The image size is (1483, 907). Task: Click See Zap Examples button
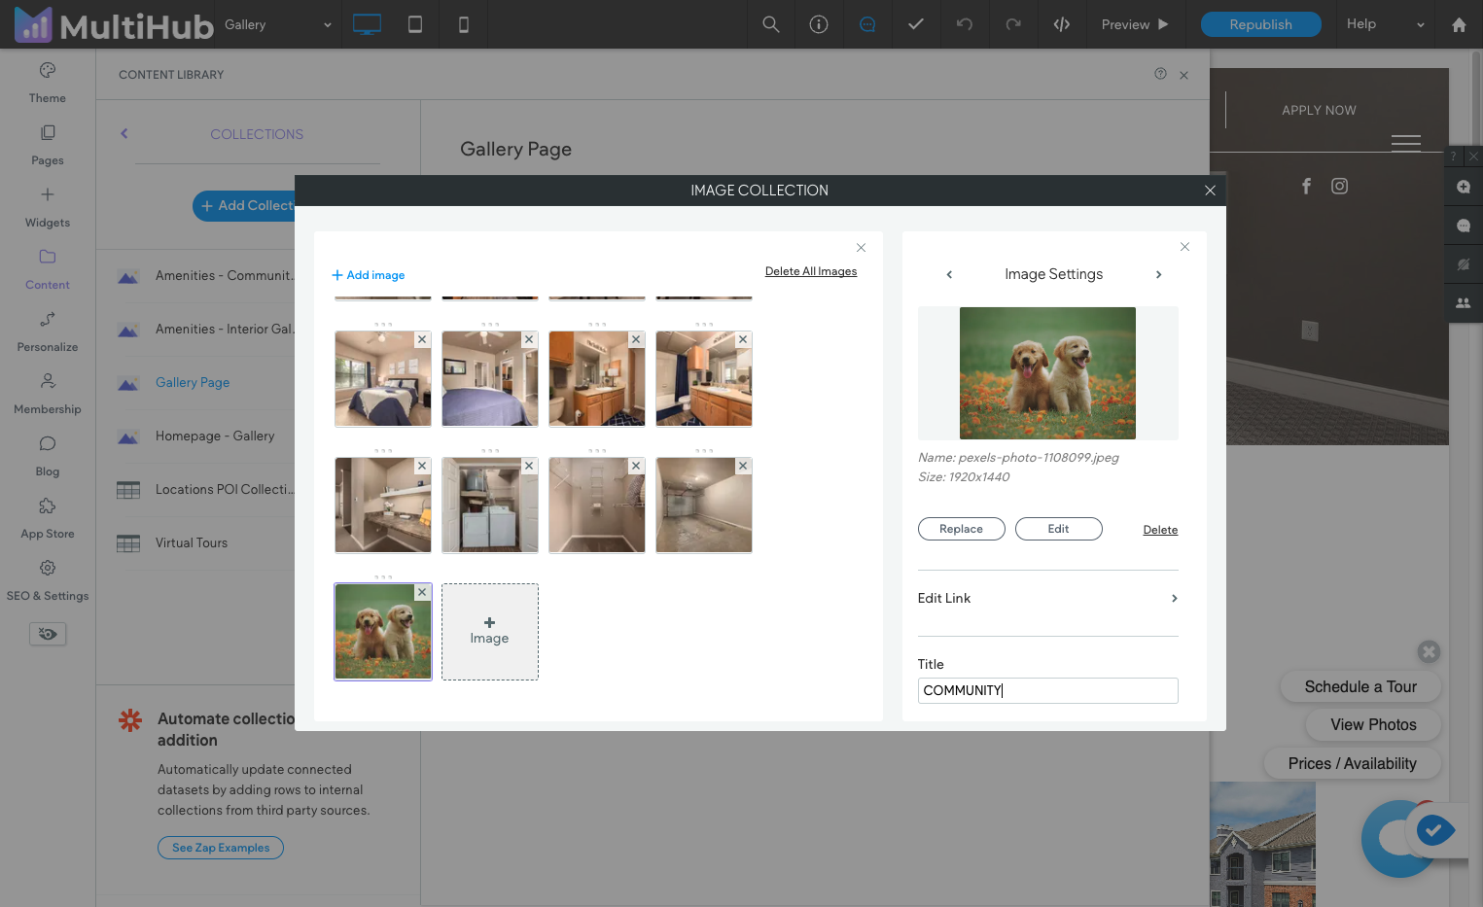coord(221,848)
